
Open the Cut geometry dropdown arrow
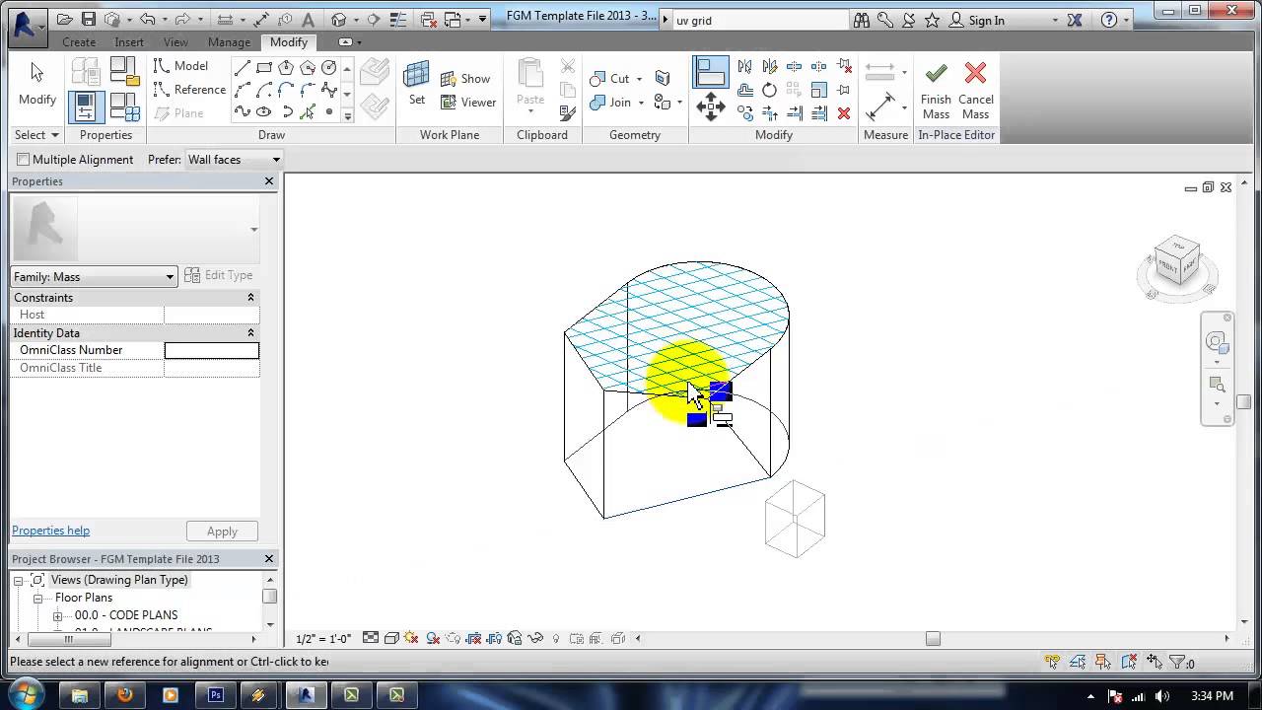(x=639, y=79)
